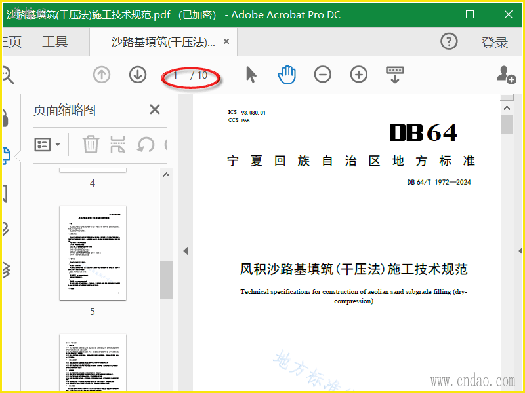The height and width of the screenshot is (393, 525).
Task: Select the document tab 沙路基填筑(干压法)...
Action: click(163, 42)
